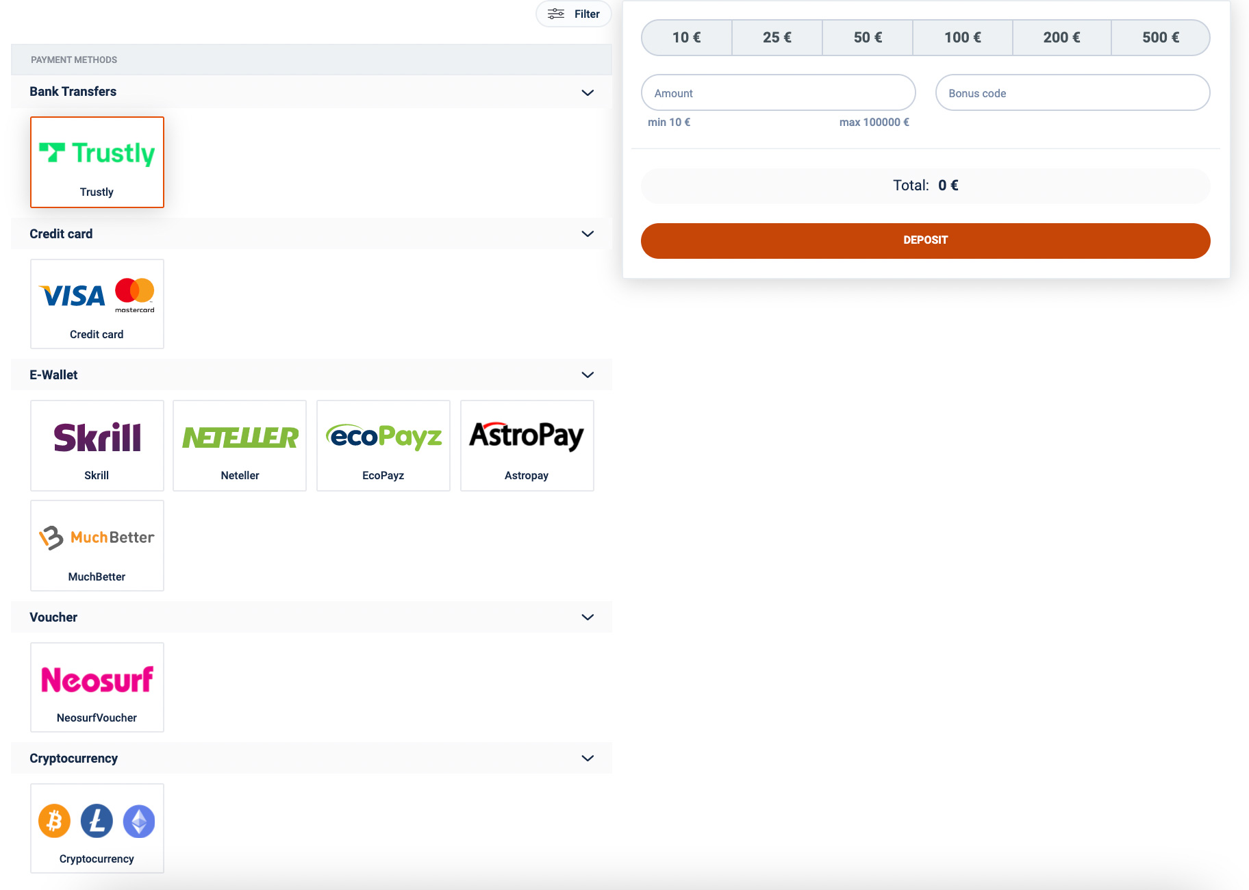Focus the Amount input field
This screenshot has width=1249, height=890.
[779, 92]
